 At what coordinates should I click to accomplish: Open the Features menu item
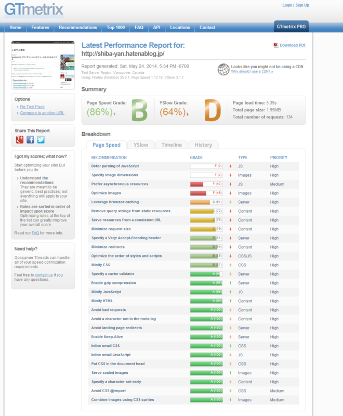point(41,28)
